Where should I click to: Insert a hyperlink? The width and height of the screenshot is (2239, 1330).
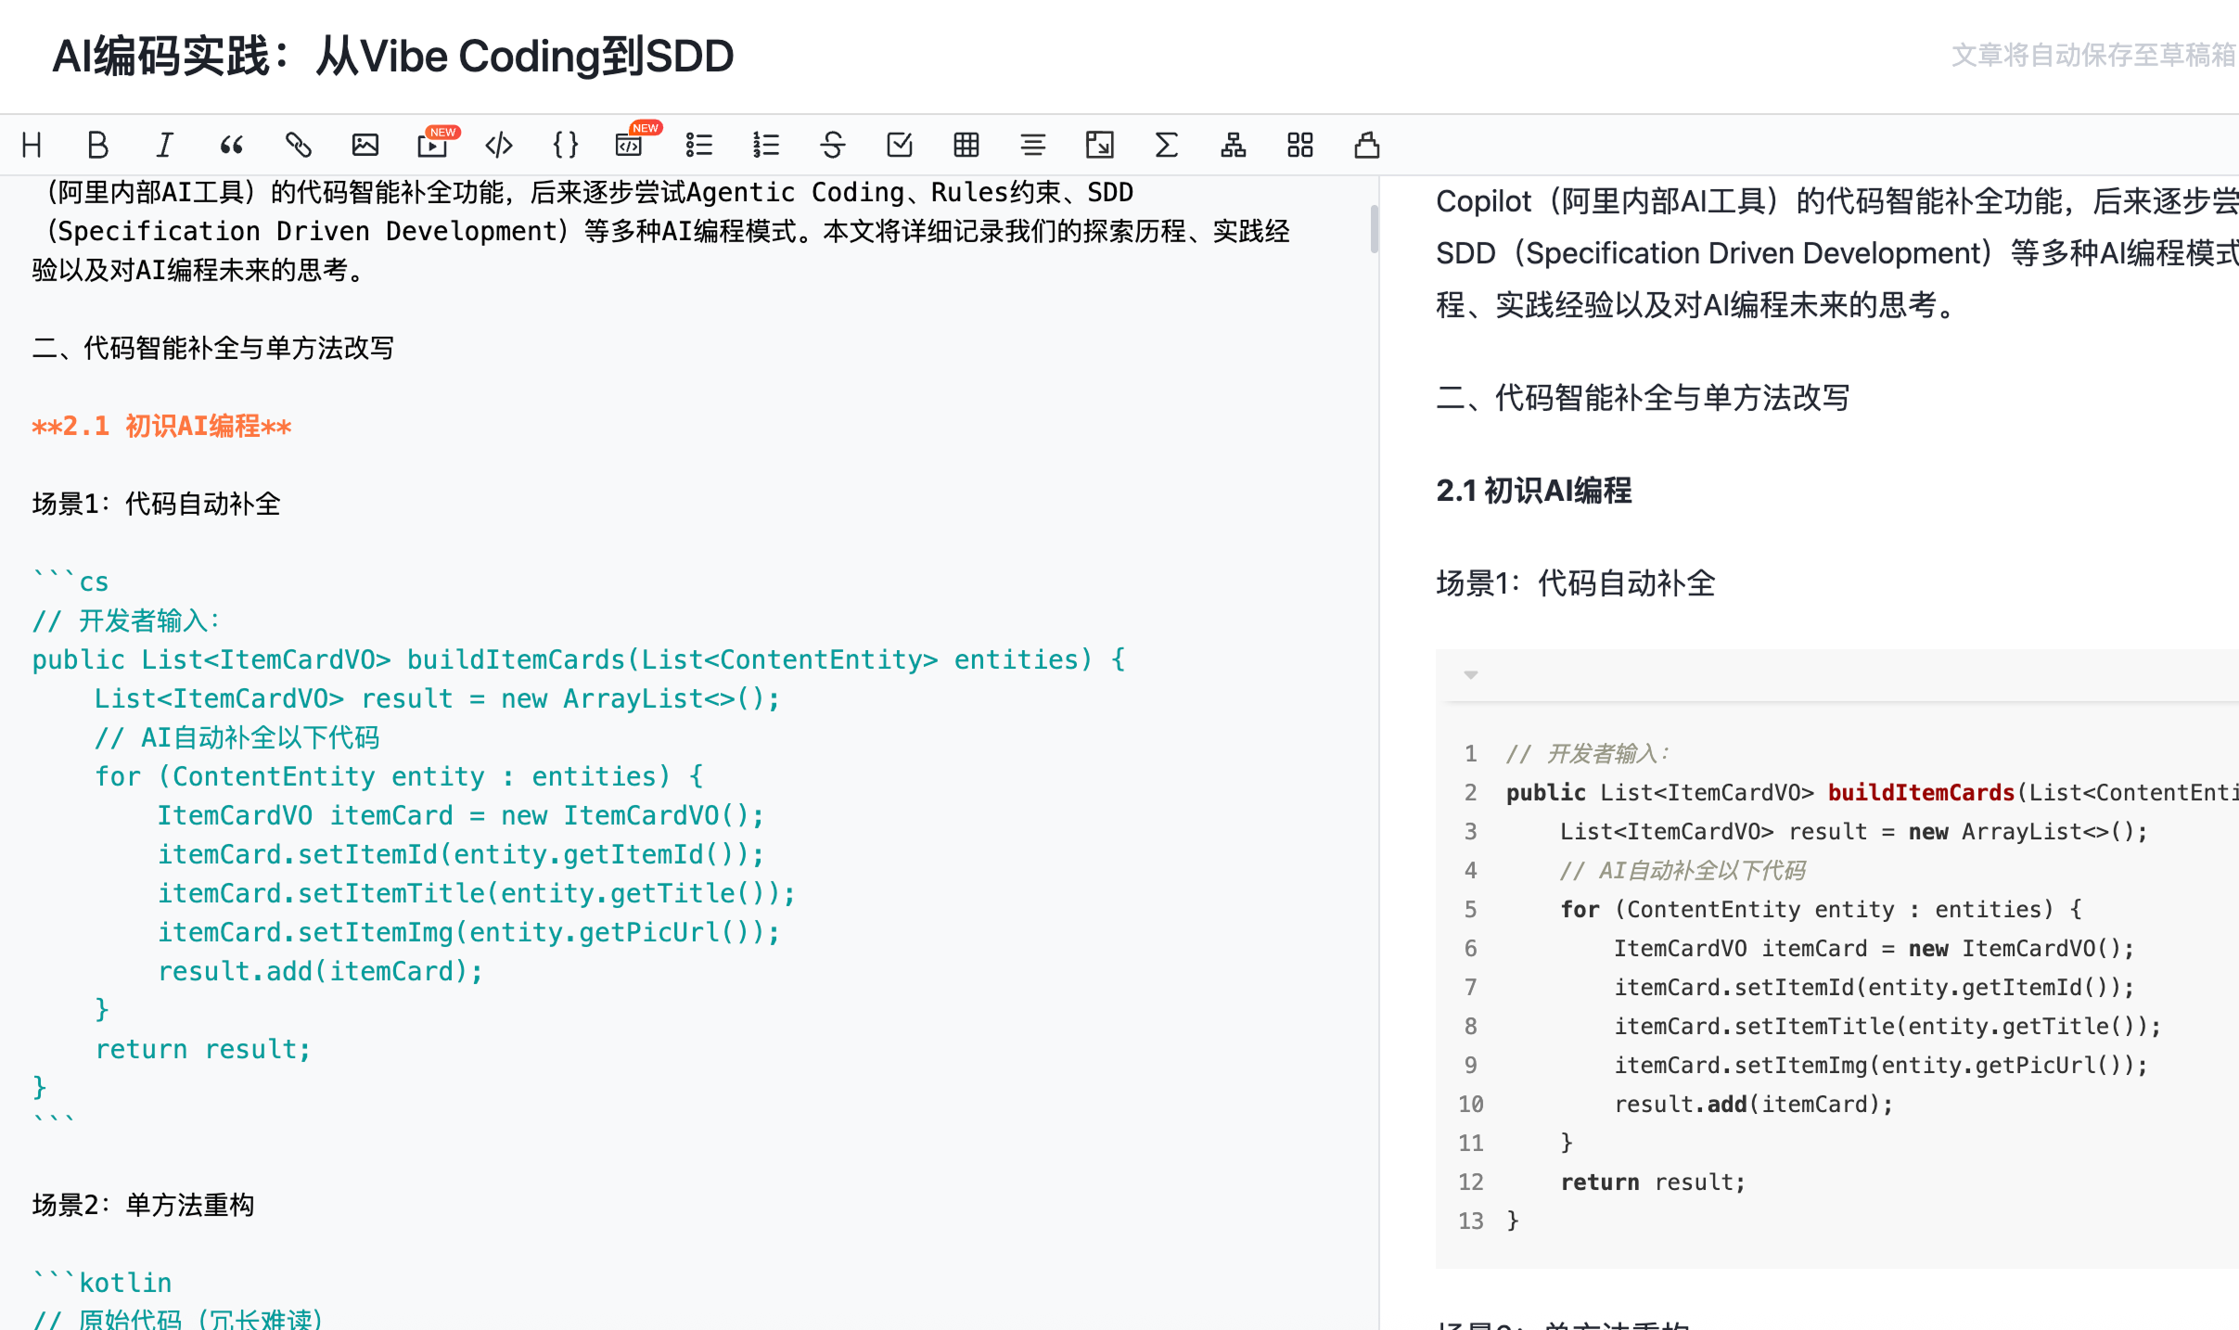(x=298, y=145)
